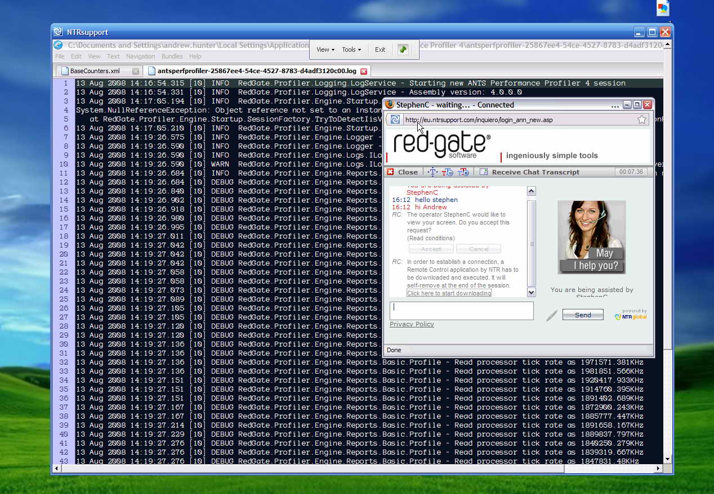
Task: Click the System.NullReferenceException log line
Action: click(x=229, y=110)
